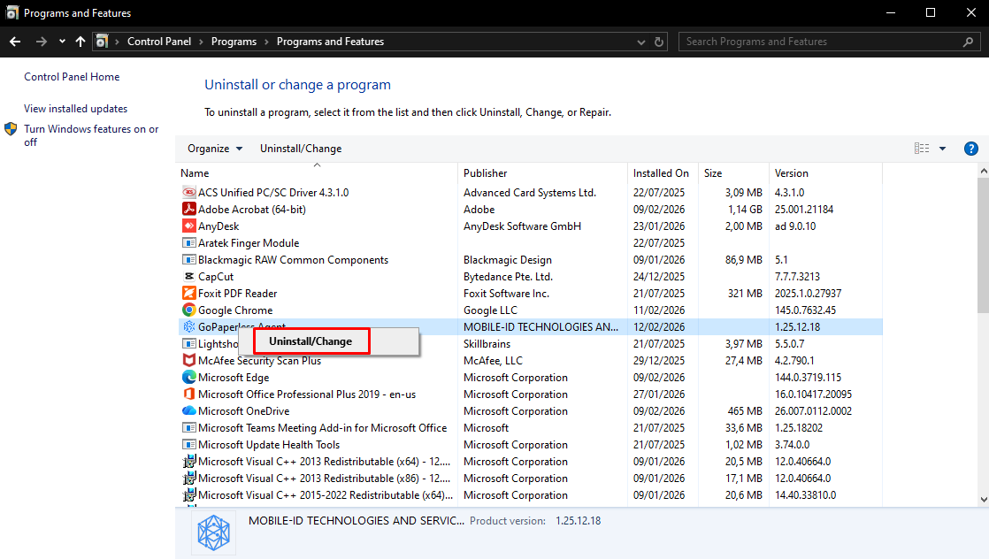Select Microsoft Visual C++ 2013 Redistributable (x86)
Screen dimensions: 989x559
pos(529,479)
